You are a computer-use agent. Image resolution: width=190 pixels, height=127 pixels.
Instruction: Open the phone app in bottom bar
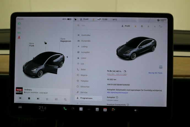tap(65, 109)
